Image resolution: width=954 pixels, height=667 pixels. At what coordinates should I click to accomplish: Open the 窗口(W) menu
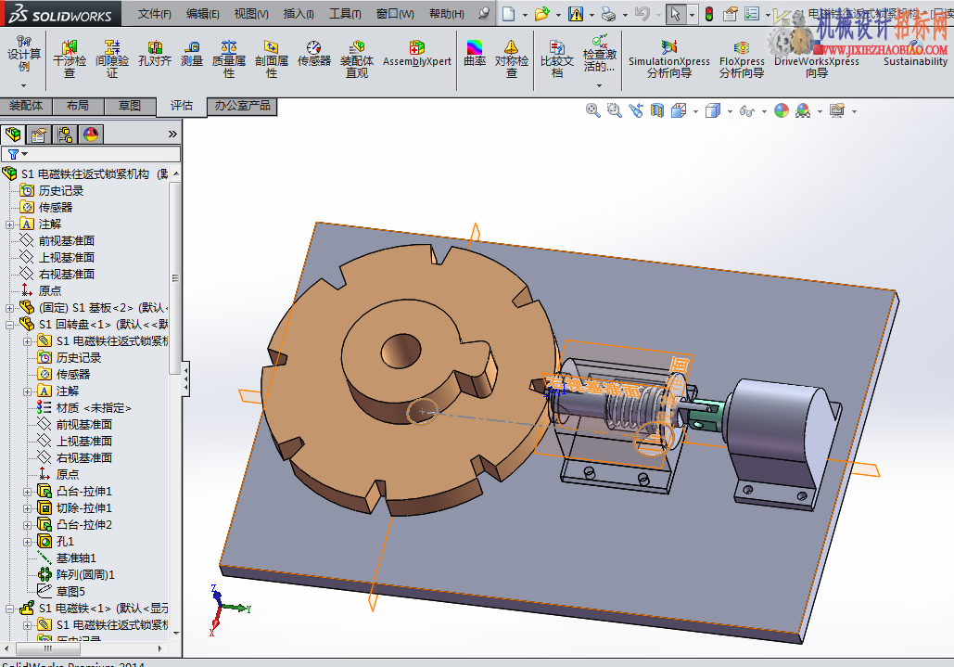tap(395, 13)
